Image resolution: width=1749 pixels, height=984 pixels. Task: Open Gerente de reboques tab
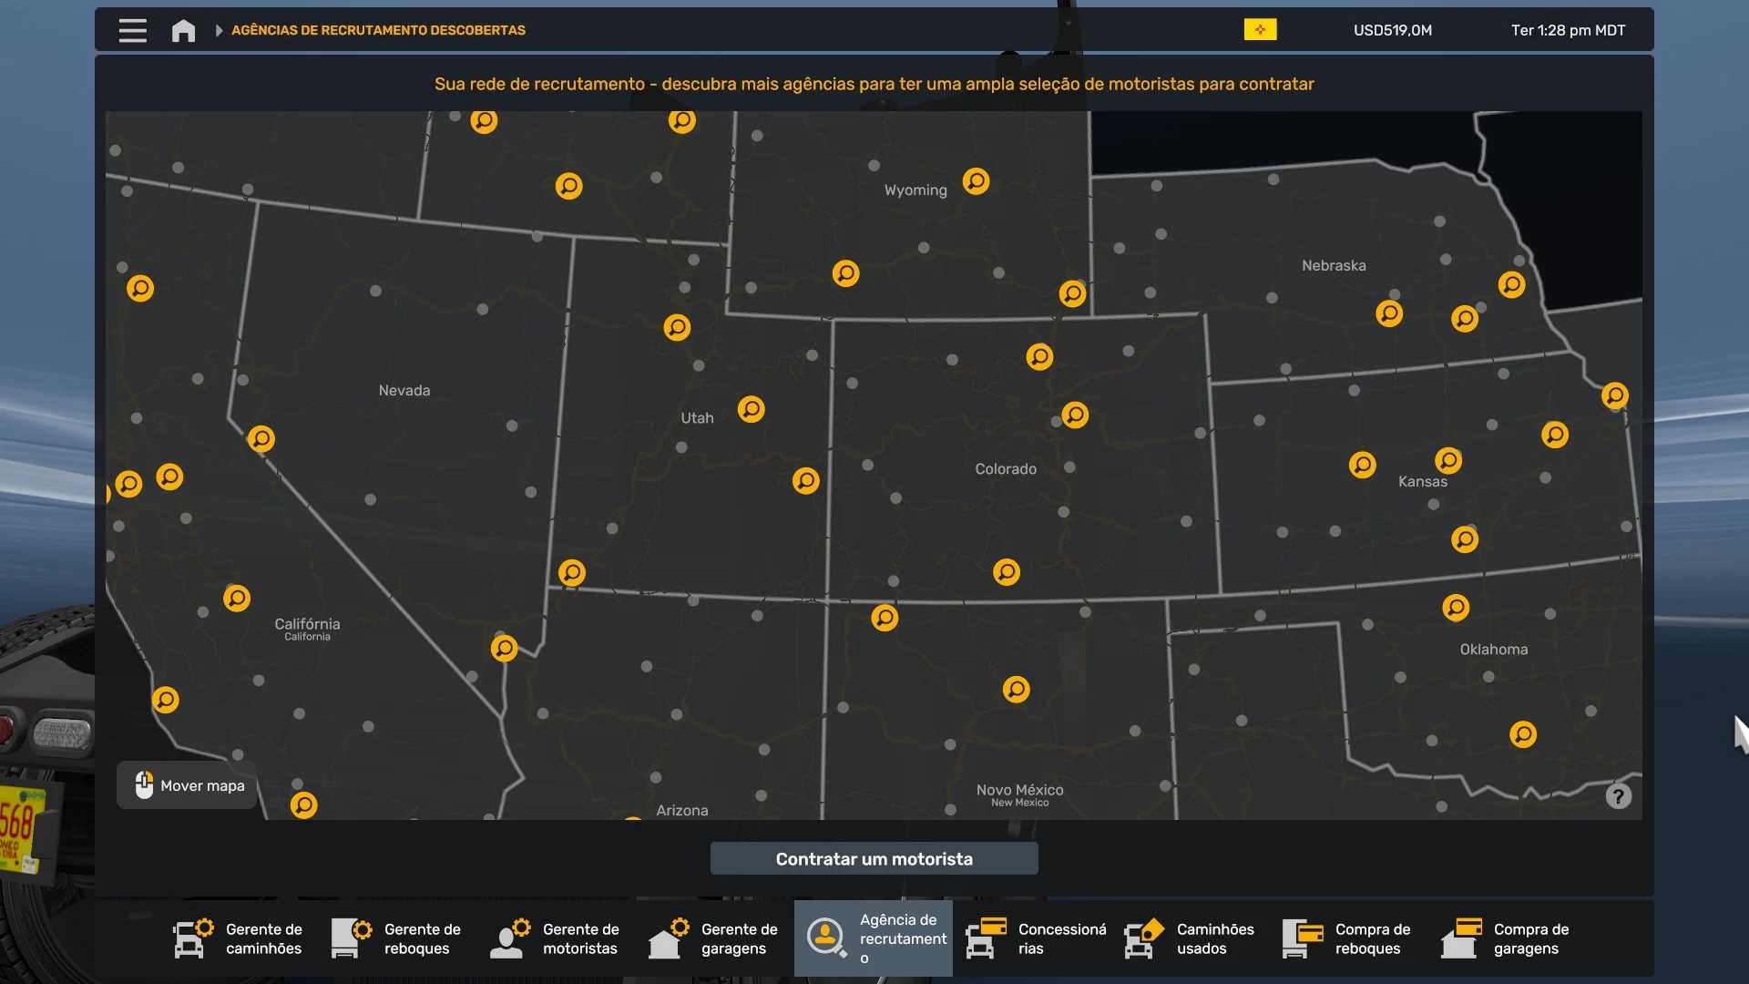(x=397, y=938)
